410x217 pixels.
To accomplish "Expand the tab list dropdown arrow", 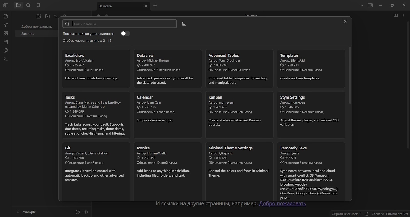I will pyautogui.click(x=362, y=5).
